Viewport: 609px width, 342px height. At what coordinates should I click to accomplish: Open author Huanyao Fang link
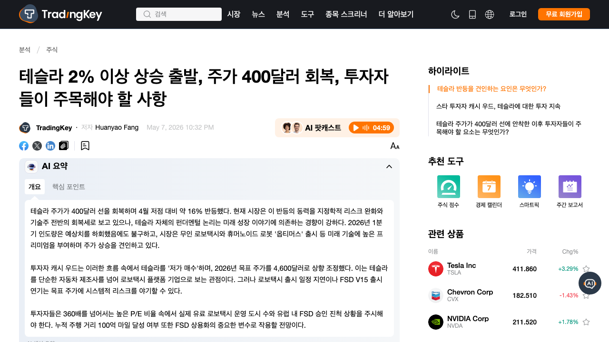pyautogui.click(x=117, y=127)
